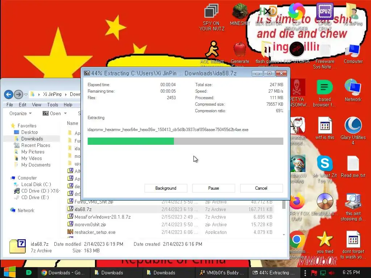Open the CPUID CPU-Z desktop icon
This screenshot has height=278, width=371.
[x=325, y=17]
